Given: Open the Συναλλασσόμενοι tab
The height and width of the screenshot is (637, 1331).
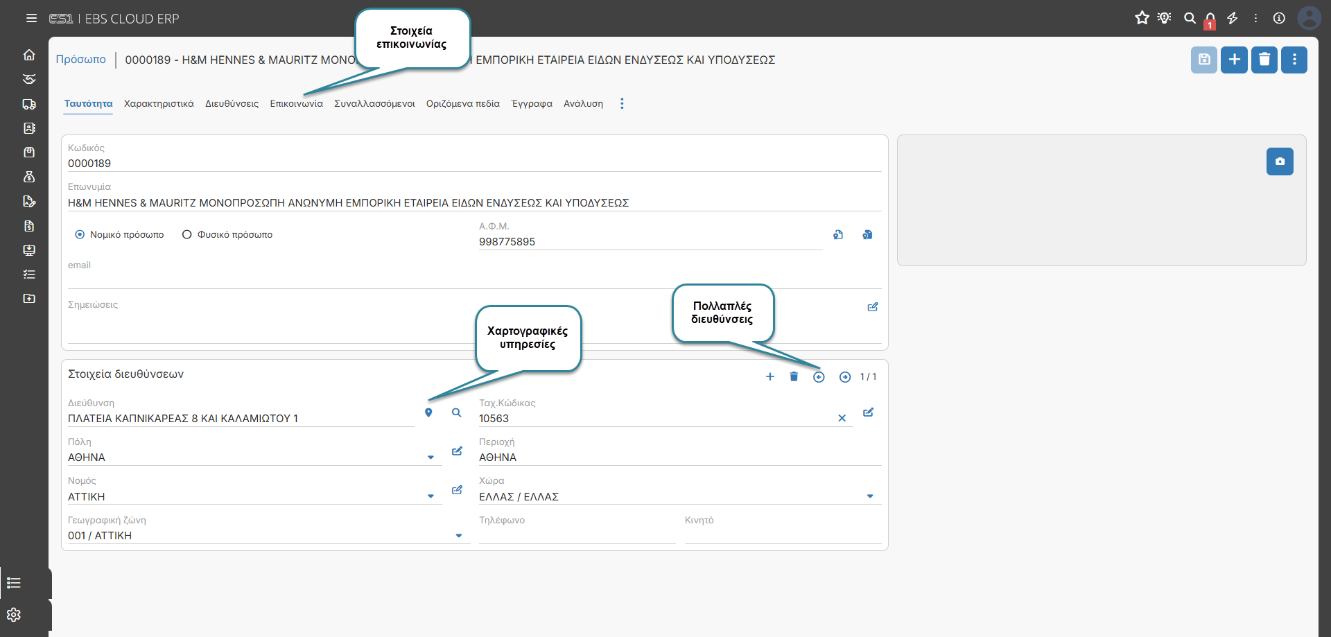Looking at the screenshot, I should [x=374, y=104].
